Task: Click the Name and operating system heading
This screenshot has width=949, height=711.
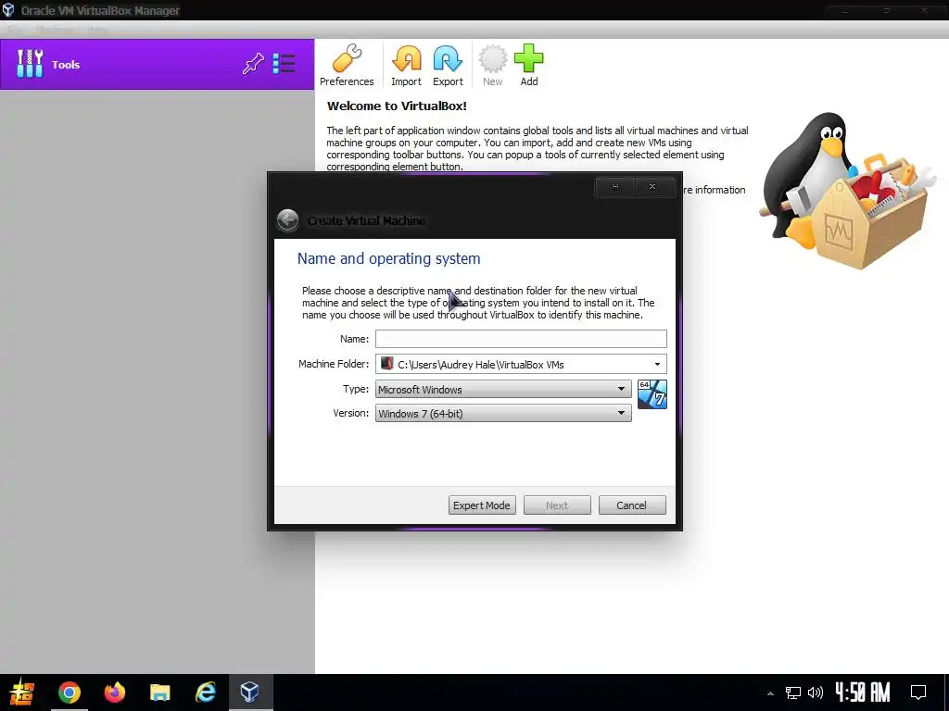Action: [x=388, y=259]
